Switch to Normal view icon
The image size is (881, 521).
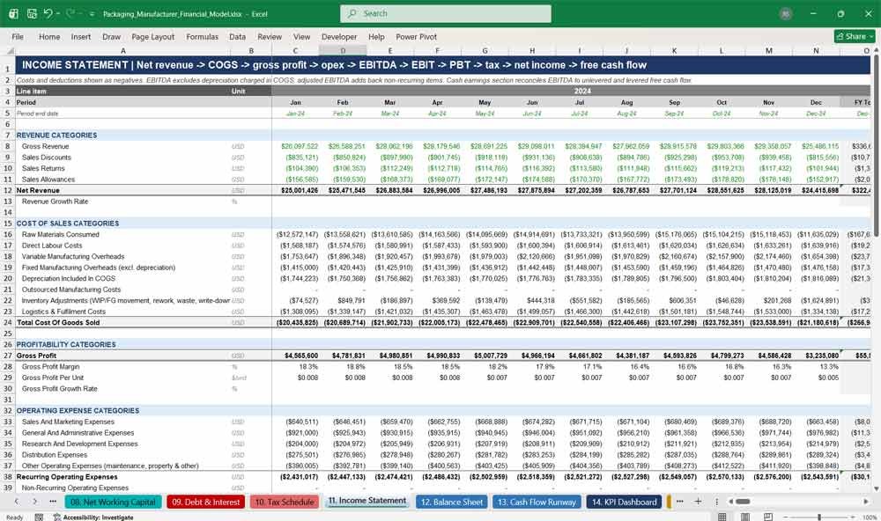[722, 517]
